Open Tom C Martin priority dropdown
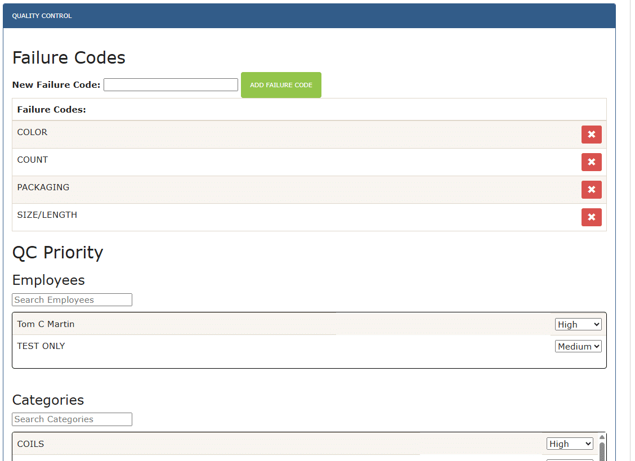This screenshot has height=461, width=635. 578,324
